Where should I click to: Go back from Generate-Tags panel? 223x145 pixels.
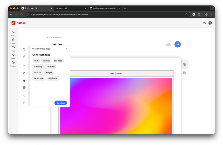click(33, 48)
